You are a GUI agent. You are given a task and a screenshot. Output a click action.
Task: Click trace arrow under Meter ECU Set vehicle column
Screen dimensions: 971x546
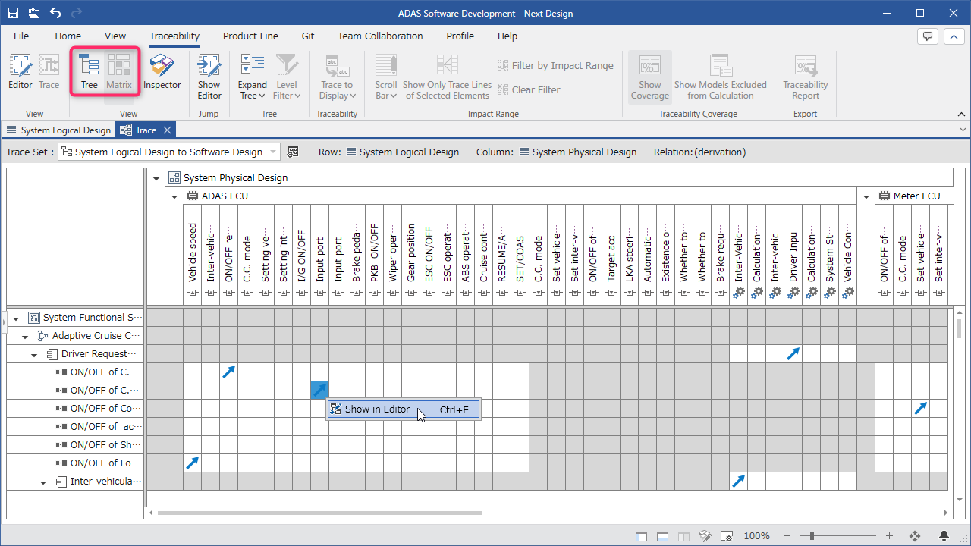921,409
